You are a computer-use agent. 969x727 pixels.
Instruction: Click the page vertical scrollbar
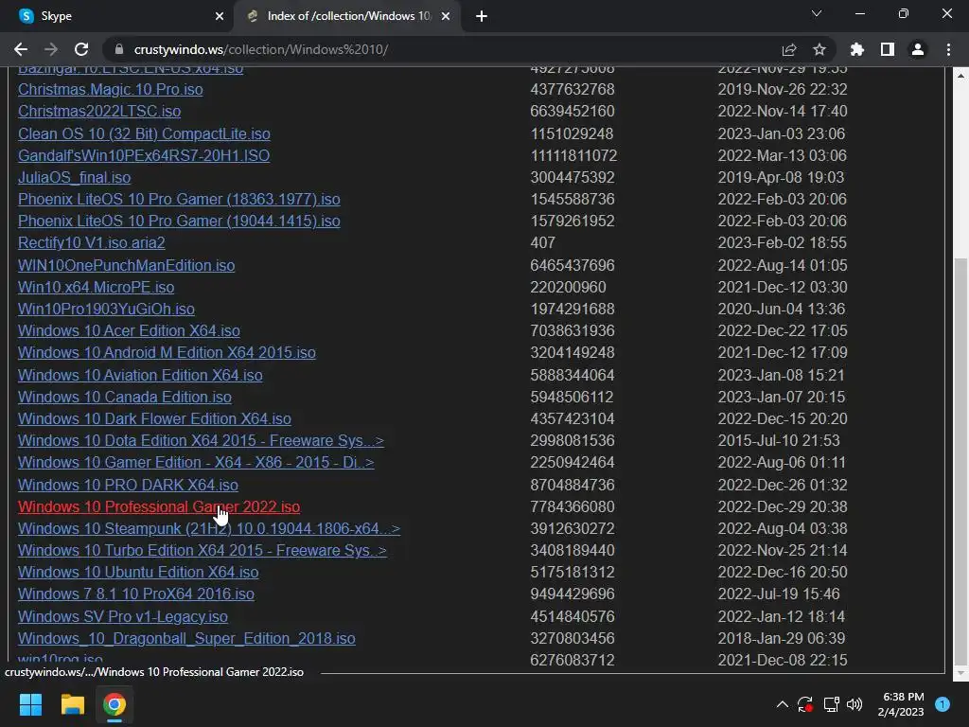tap(961, 461)
